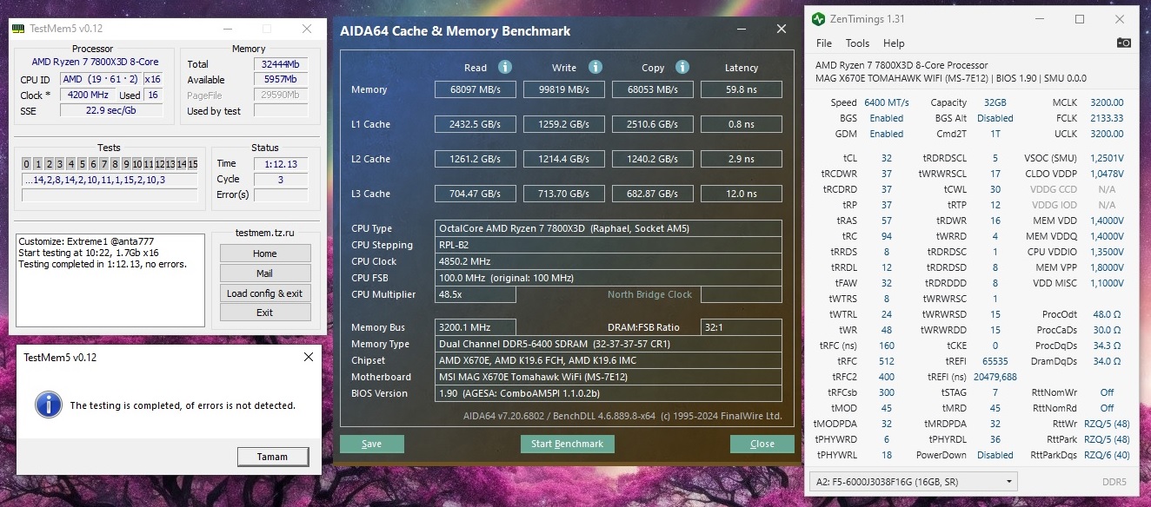
Task: Click the Write info icon in AIDA64
Action: coord(595,67)
